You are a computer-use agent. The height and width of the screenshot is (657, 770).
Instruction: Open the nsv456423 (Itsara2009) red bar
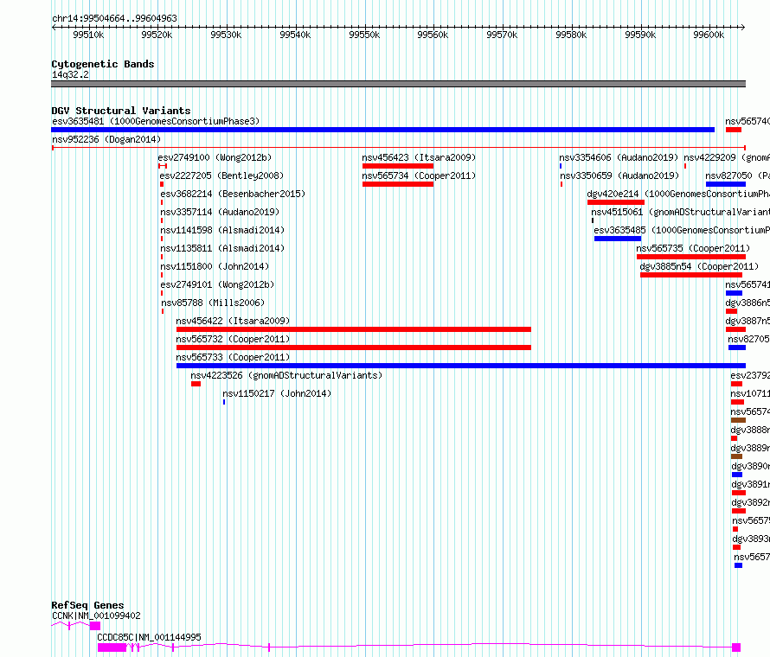398,166
